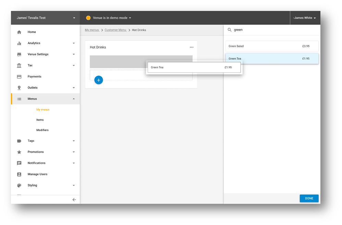Open the Manage Users icon

[x=19, y=174]
